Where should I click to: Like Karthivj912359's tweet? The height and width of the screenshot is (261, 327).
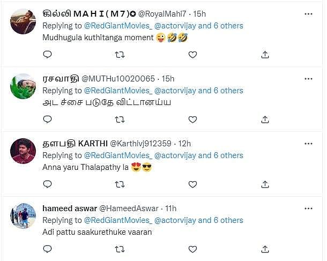pyautogui.click(x=192, y=184)
